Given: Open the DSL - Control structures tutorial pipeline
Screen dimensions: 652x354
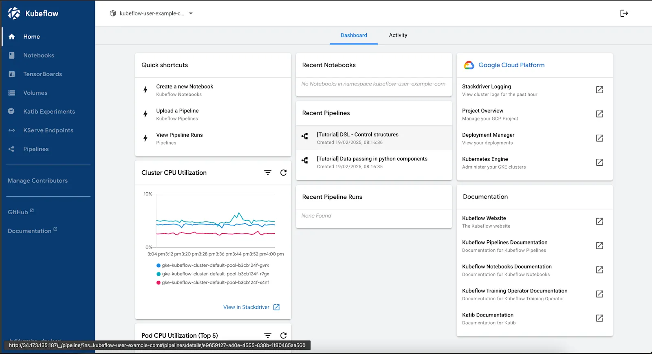Looking at the screenshot, I should [357, 135].
